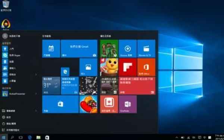Open File Explorer folder icon on taskbar
The image size is (224, 140).
[x=38, y=137]
